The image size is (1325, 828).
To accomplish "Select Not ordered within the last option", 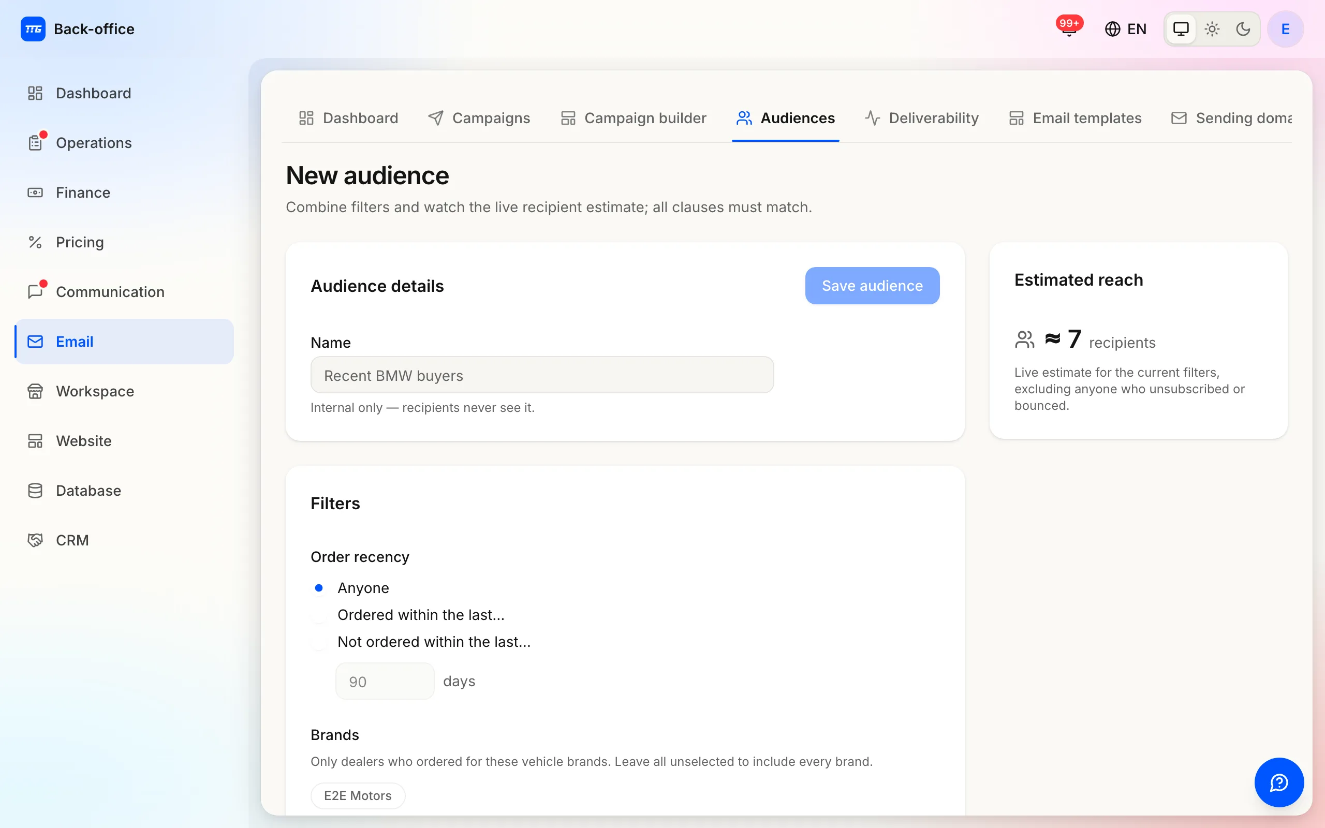I will click(x=319, y=642).
